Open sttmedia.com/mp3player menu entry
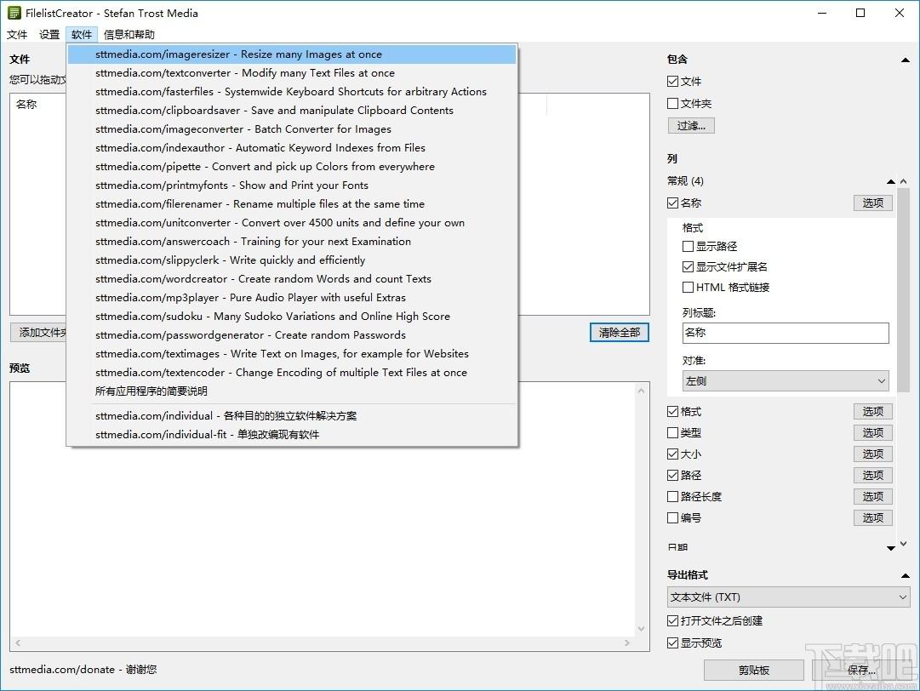Image resolution: width=920 pixels, height=691 pixels. tap(292, 299)
